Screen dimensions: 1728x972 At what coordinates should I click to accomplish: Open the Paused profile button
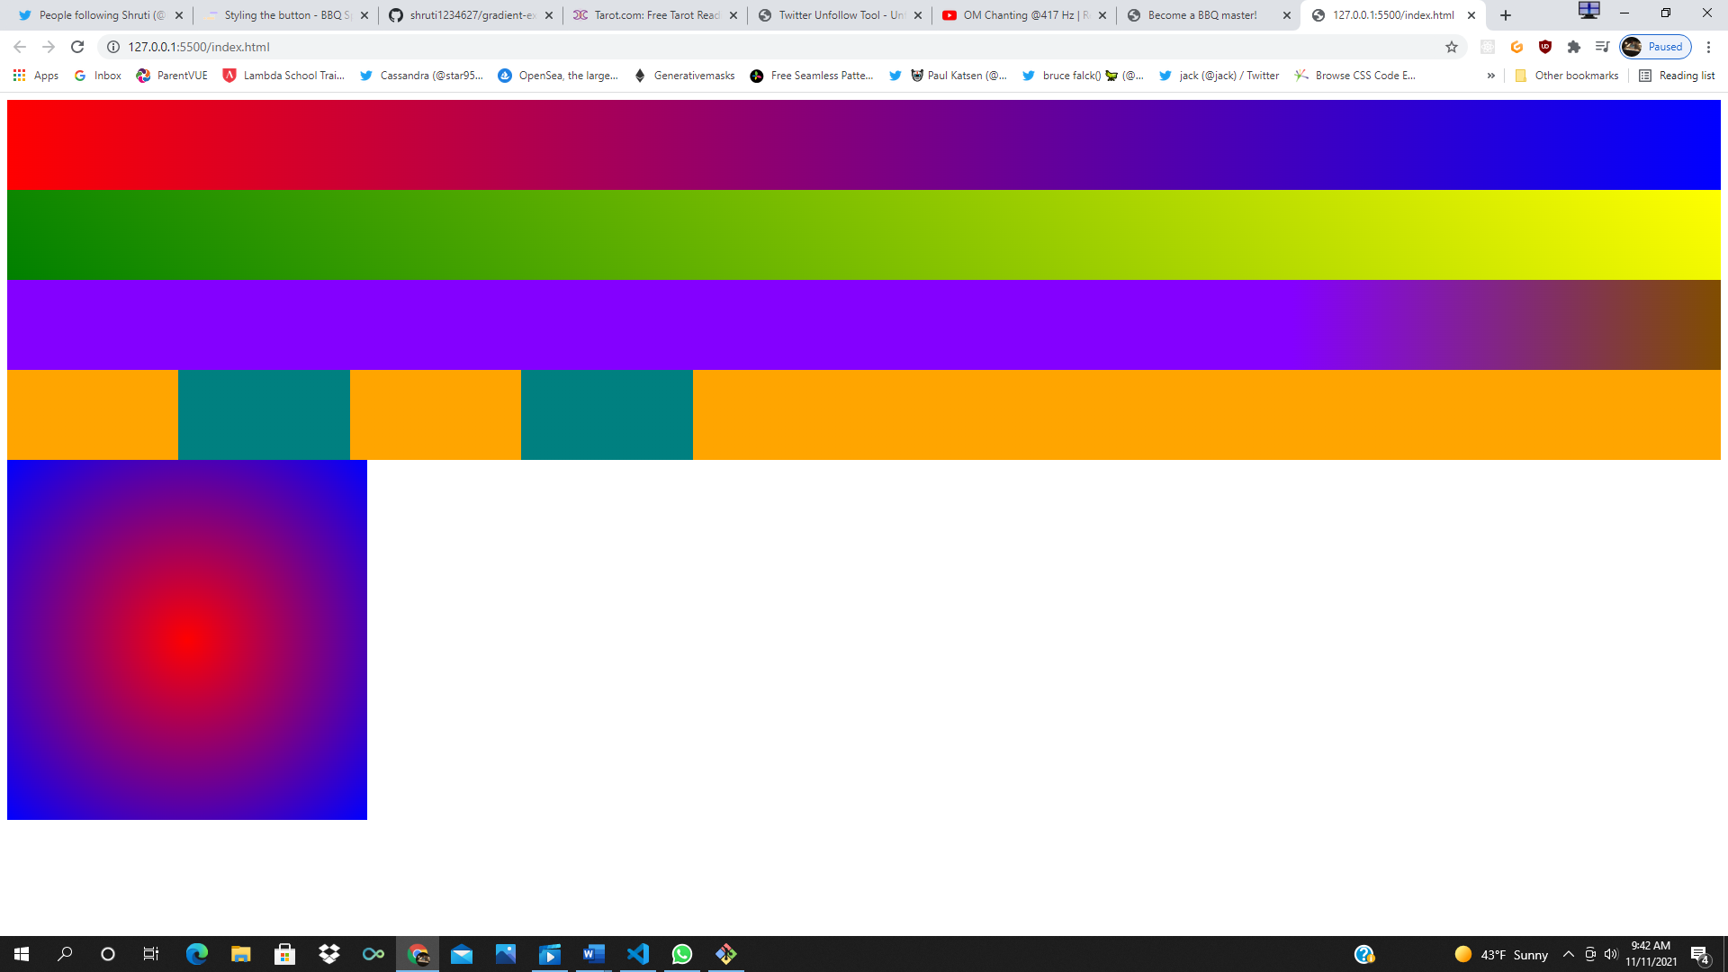pyautogui.click(x=1656, y=47)
